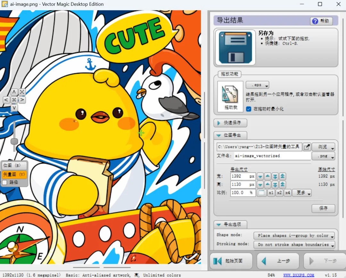Click the Unlimited colors status text
Viewport: 346px width, 278px height.
coord(162,275)
